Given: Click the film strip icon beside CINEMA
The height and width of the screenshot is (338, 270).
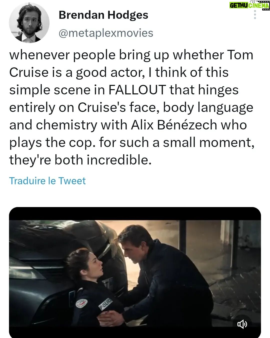Looking at the screenshot, I should point(264,5).
